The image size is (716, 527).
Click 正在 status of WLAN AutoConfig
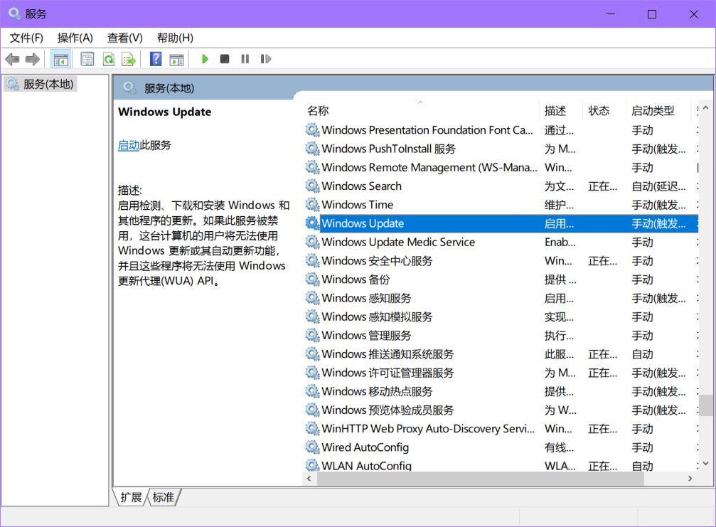coord(602,466)
